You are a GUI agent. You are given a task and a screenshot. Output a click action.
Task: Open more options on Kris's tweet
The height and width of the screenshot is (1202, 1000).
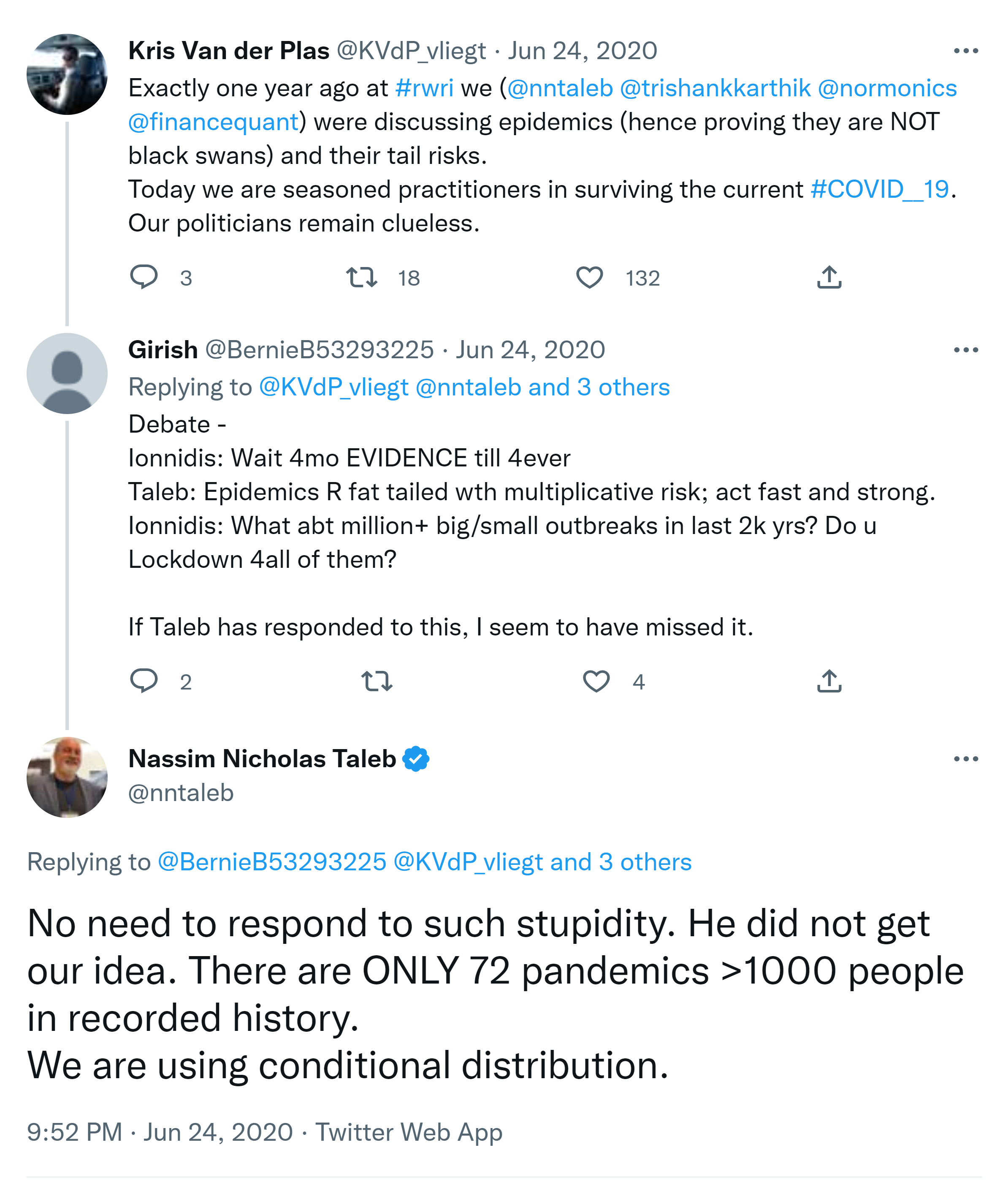(x=965, y=51)
